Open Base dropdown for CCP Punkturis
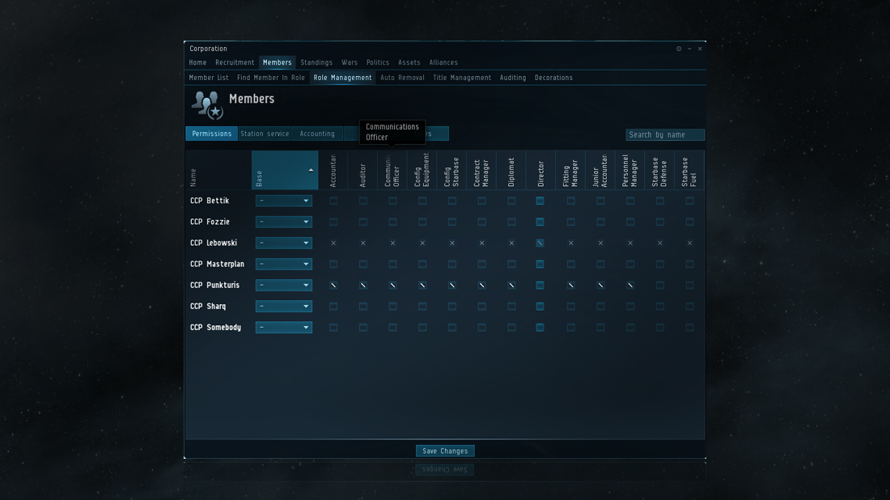The image size is (890, 500). tap(284, 286)
